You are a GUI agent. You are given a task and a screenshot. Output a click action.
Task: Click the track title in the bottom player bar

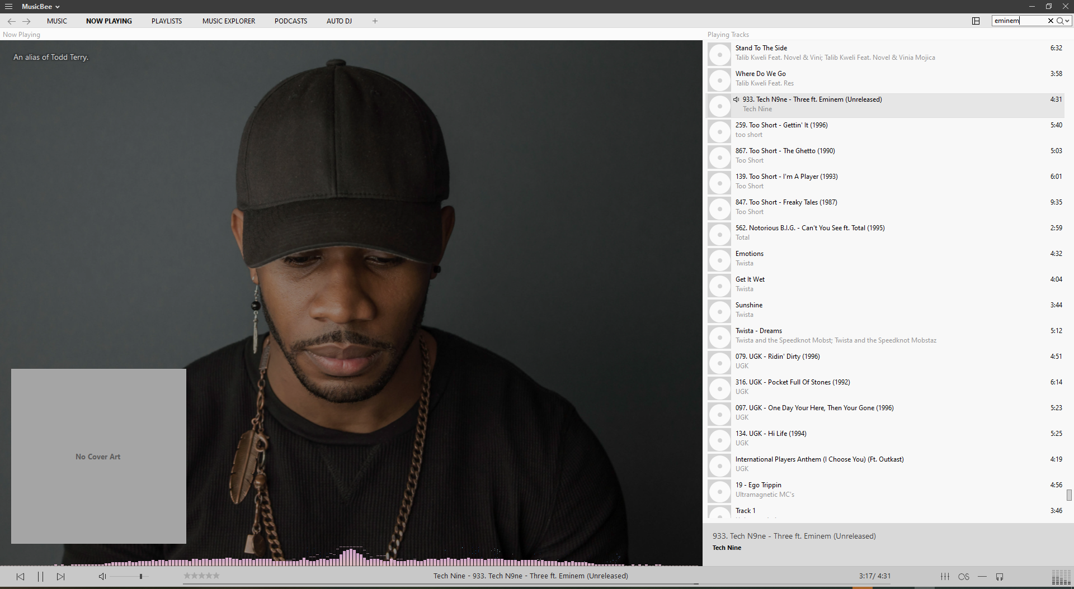(530, 576)
